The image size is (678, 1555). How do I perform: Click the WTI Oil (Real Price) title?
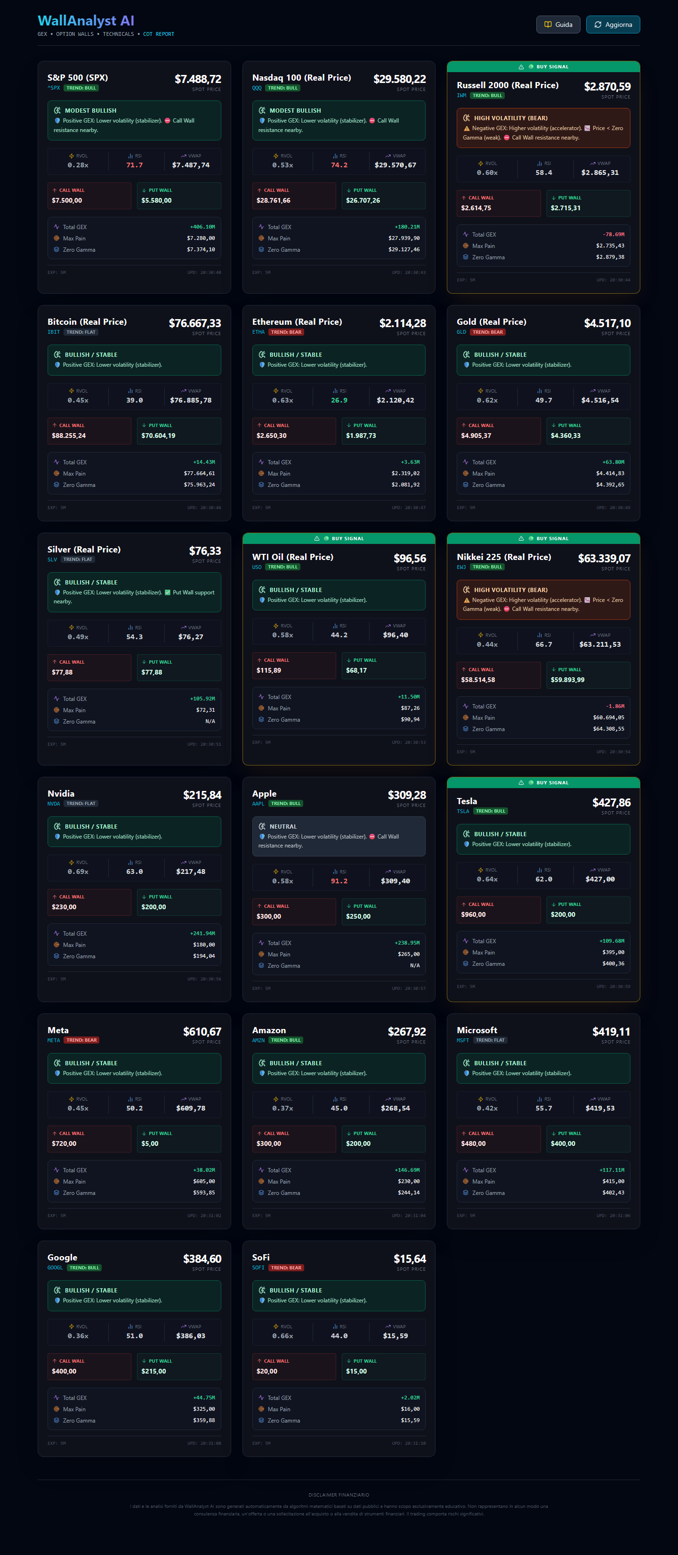[292, 557]
